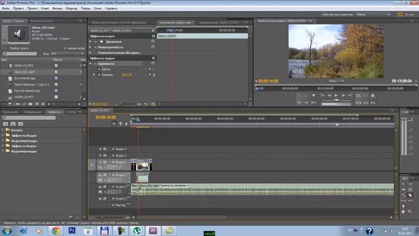This screenshot has width=419, height=236.
Task: Click the shuttle slider in Program Monitor
Action: [336, 100]
